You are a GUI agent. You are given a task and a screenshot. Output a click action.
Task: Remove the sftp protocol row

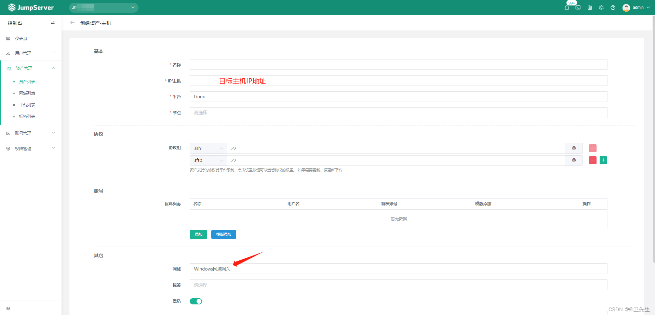pos(593,160)
